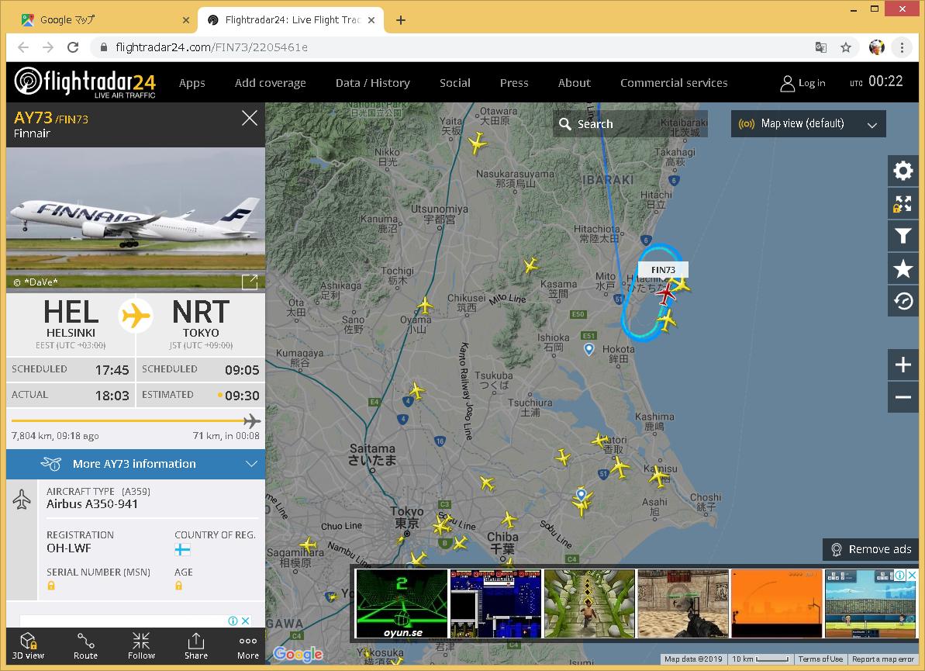
Task: Click the temple runner ad thumbnail
Action: point(589,604)
